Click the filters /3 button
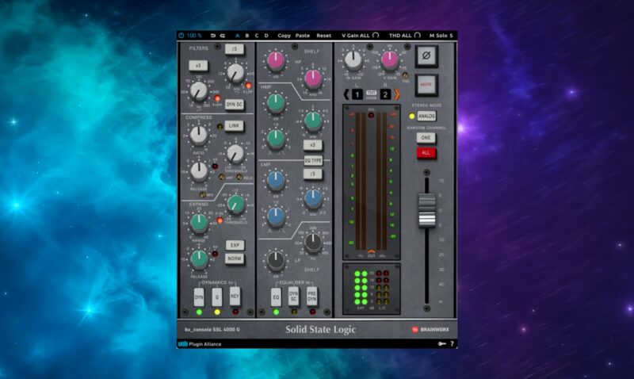 point(234,49)
